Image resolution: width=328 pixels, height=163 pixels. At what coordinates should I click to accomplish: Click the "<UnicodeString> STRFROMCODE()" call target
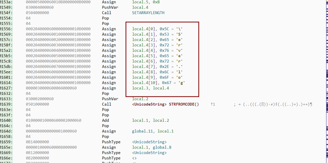tap(165, 104)
